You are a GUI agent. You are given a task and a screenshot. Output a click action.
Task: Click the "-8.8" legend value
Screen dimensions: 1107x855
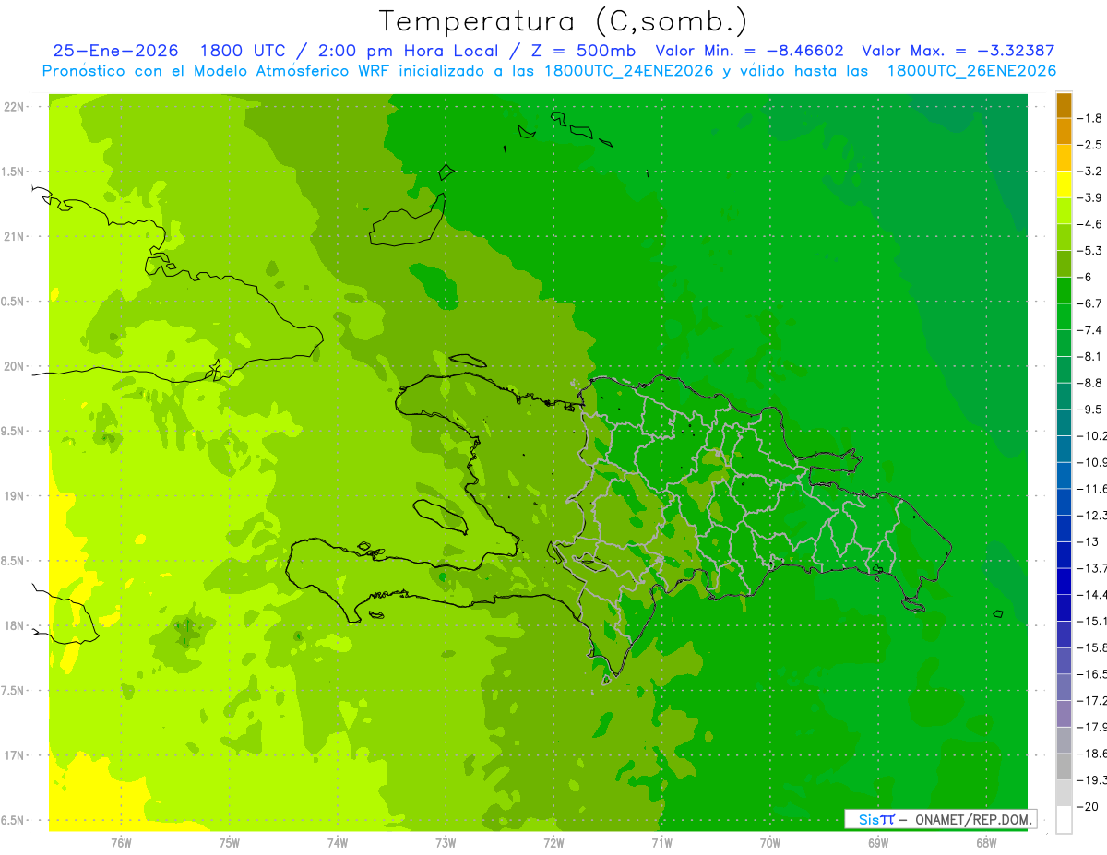pos(1091,383)
